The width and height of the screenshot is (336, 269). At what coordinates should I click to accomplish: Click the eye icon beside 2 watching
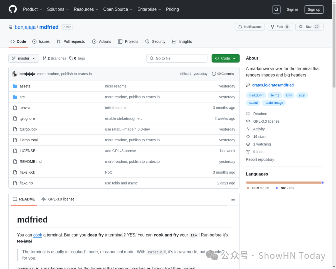(248, 144)
